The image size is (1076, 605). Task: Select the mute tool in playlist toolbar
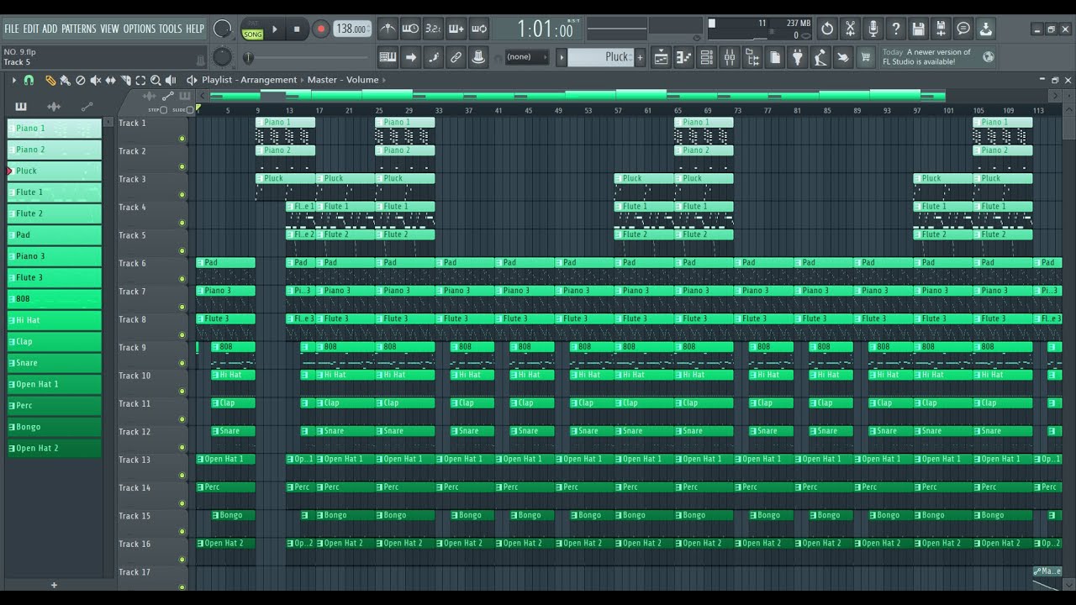pos(95,80)
